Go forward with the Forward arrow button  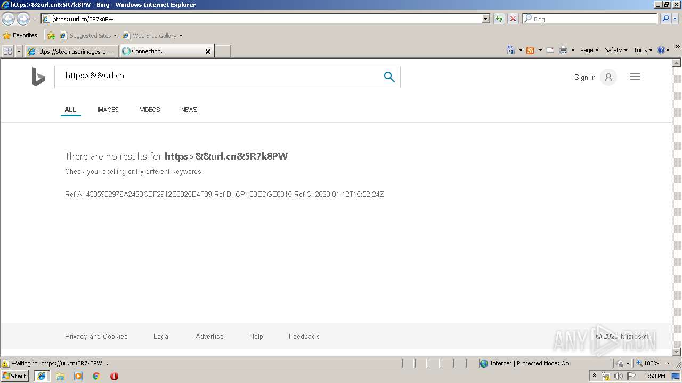pos(23,19)
